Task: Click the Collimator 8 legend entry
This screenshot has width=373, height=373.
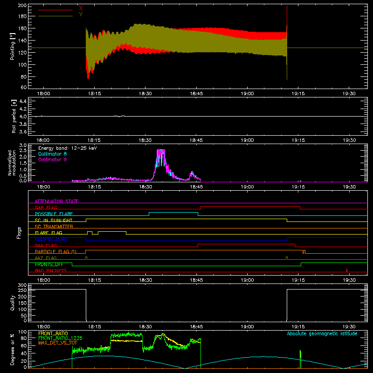Action: 52,154
